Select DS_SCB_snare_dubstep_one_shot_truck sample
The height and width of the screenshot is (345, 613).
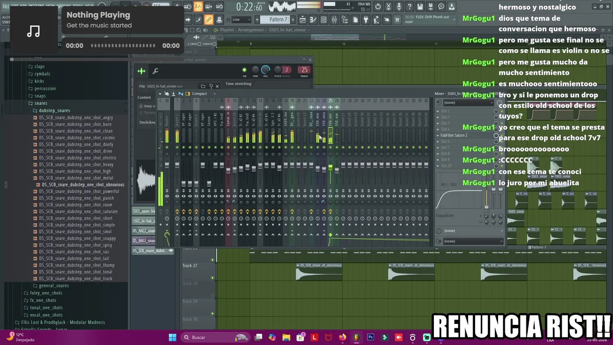point(75,278)
